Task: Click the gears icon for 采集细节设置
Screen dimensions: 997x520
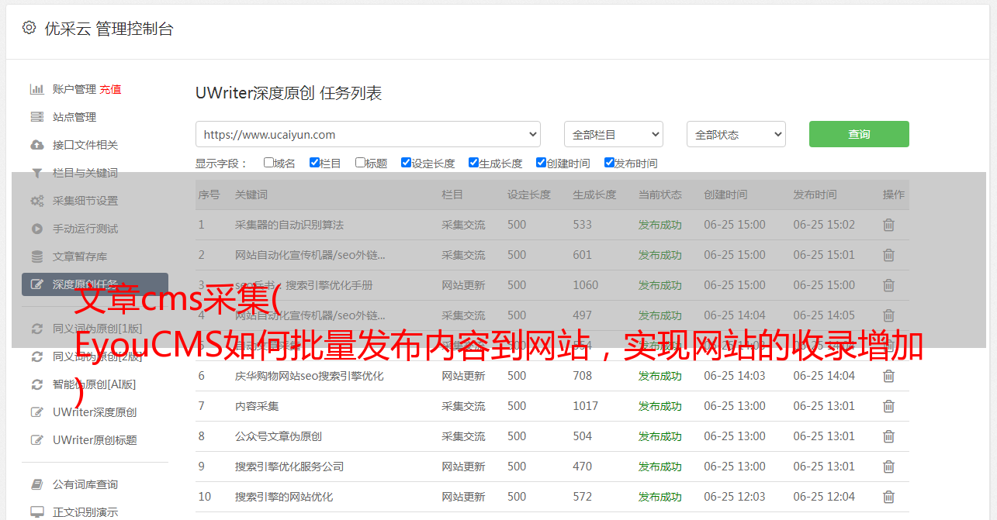Action: click(x=36, y=201)
